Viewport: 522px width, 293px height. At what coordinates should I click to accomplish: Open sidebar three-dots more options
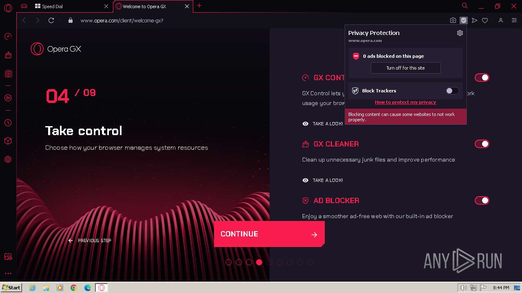(x=8, y=273)
